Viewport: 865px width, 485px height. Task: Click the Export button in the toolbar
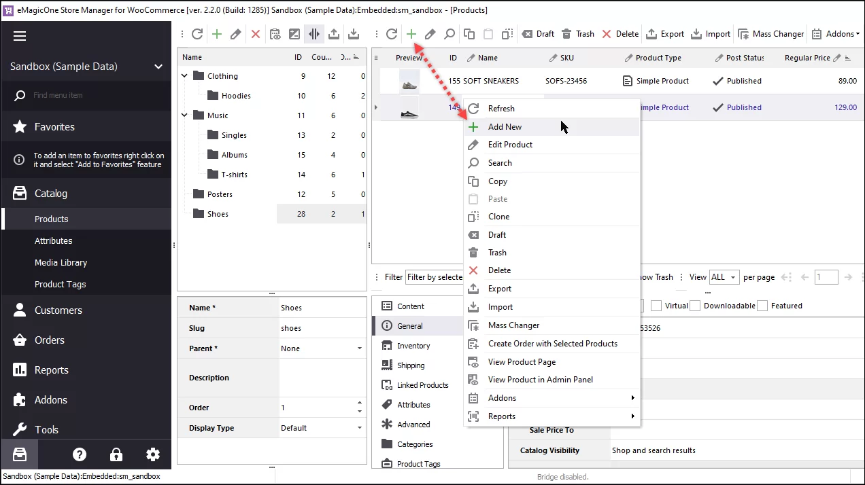point(665,33)
